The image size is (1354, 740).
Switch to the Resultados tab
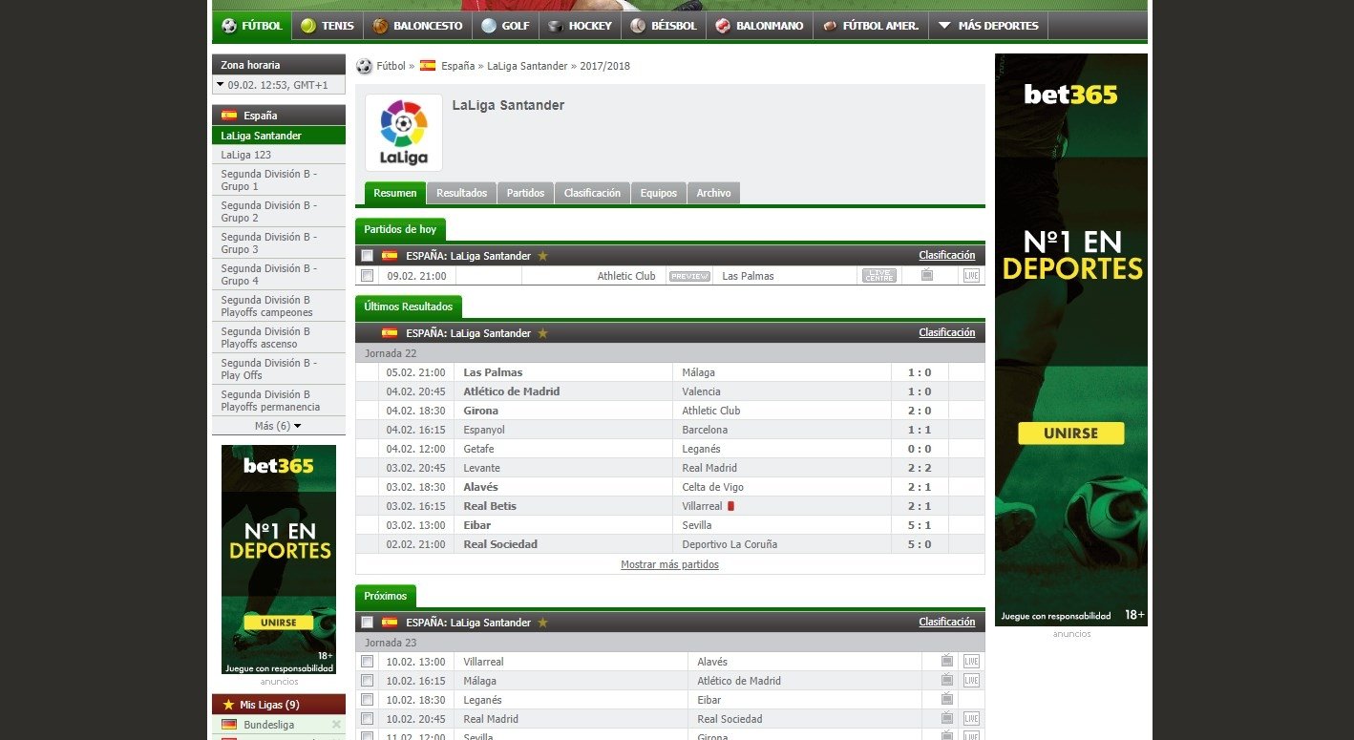461,193
